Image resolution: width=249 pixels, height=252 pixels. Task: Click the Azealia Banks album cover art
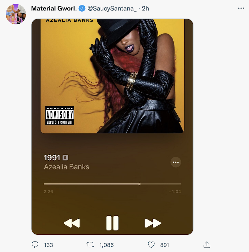point(112,76)
